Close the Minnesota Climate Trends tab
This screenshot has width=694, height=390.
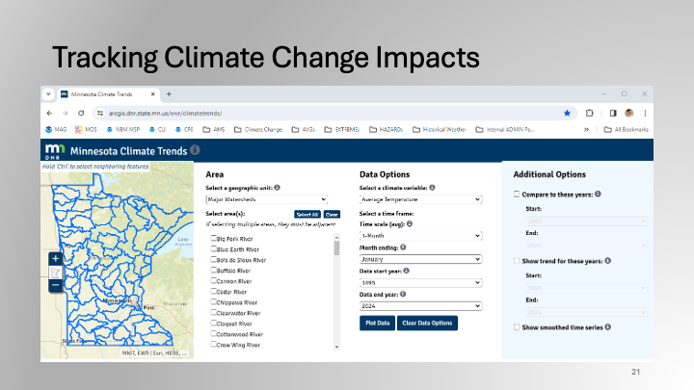tap(152, 94)
